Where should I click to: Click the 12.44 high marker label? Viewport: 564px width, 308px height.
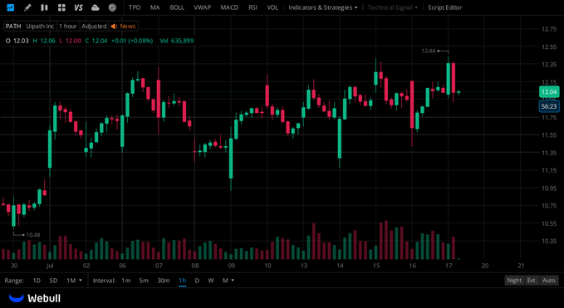click(428, 51)
